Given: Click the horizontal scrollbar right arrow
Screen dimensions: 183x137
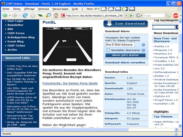Looking at the screenshot, I should (176, 129).
